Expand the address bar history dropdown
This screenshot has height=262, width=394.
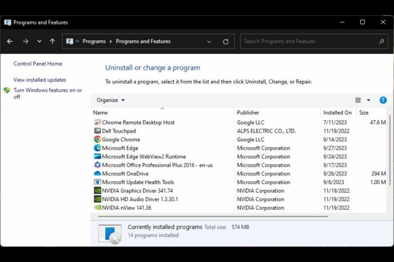tap(209, 42)
